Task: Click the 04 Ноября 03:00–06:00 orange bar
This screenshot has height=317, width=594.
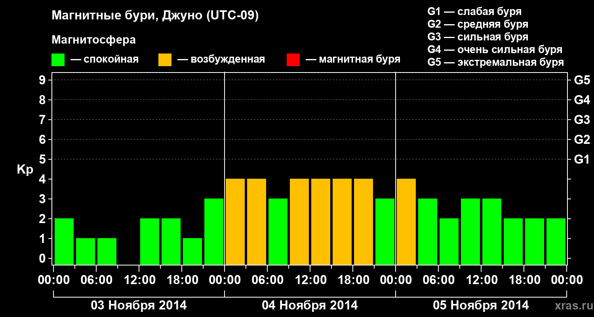Action: 257,222
